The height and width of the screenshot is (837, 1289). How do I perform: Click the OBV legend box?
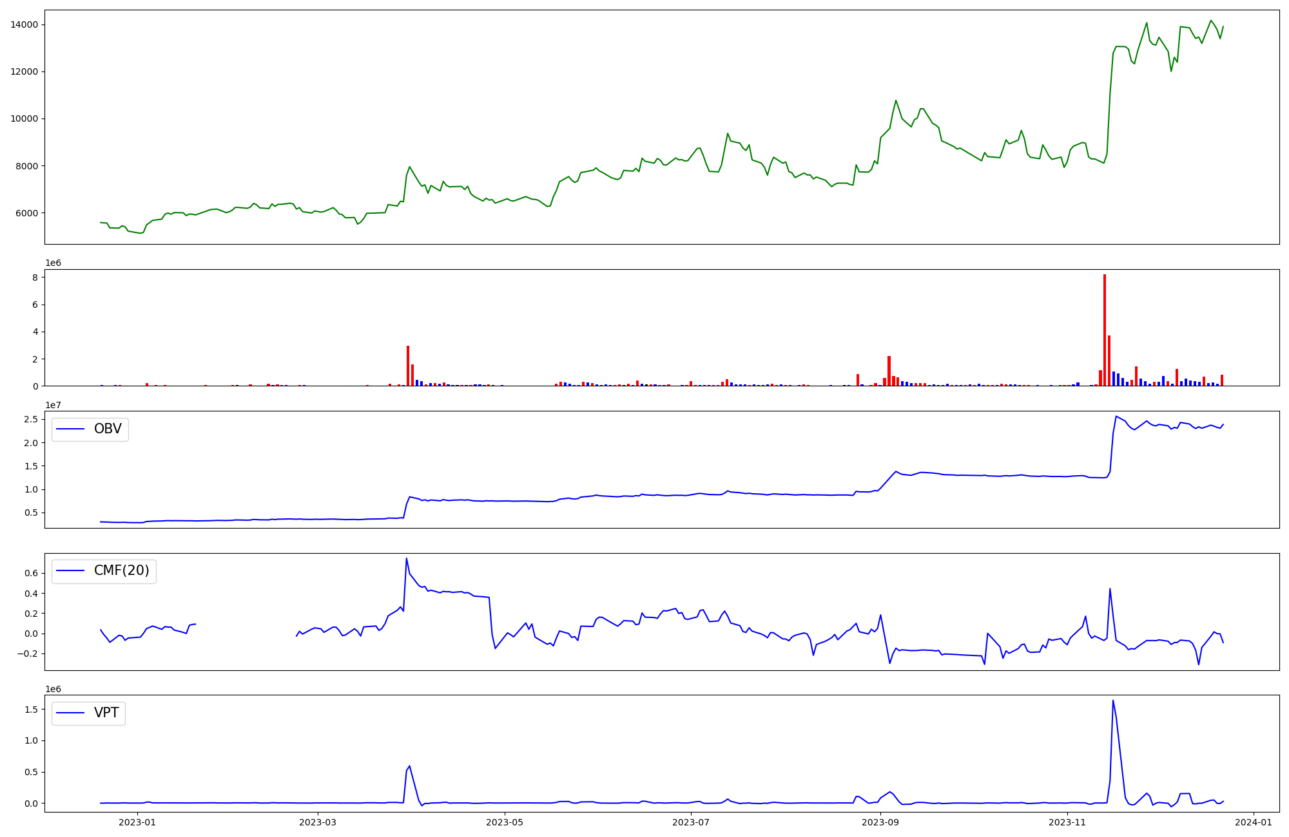[x=90, y=429]
